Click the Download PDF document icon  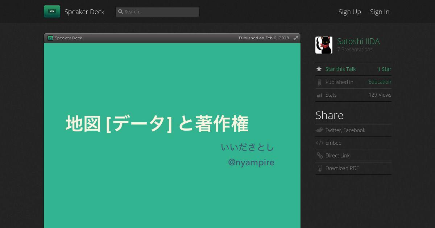319,168
